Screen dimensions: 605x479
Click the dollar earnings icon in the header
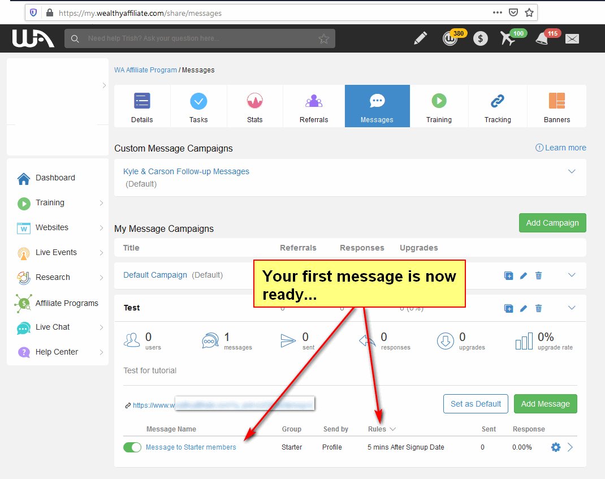coord(480,39)
